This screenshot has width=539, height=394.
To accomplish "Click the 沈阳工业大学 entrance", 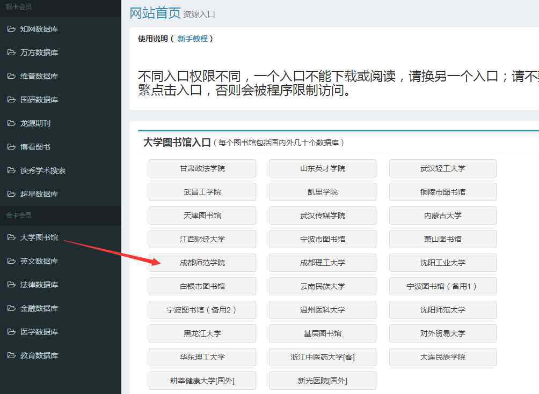I will coord(443,263).
